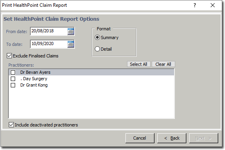Check the . Day Surgery checkbox
The height and width of the screenshot is (150, 225).
pos(13,79)
